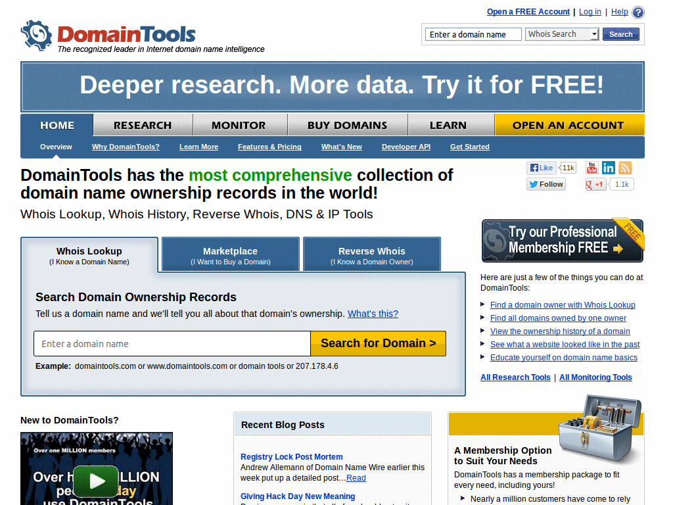Open the What's this? link
The width and height of the screenshot is (673, 505).
[x=373, y=314]
